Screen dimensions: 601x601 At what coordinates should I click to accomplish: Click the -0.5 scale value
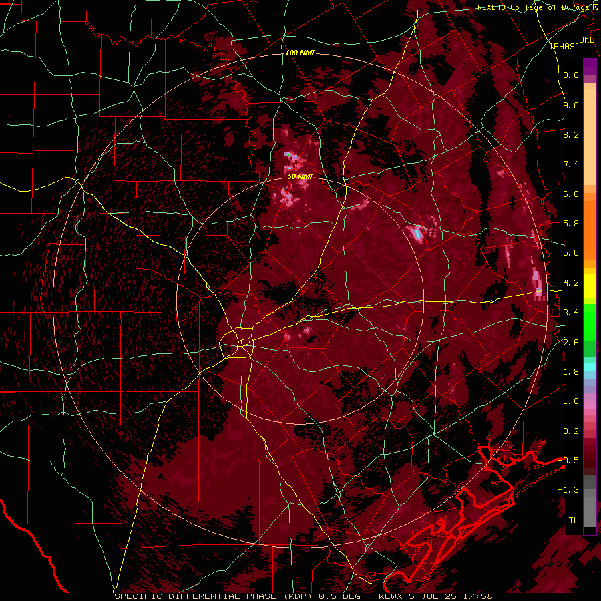[x=568, y=461]
